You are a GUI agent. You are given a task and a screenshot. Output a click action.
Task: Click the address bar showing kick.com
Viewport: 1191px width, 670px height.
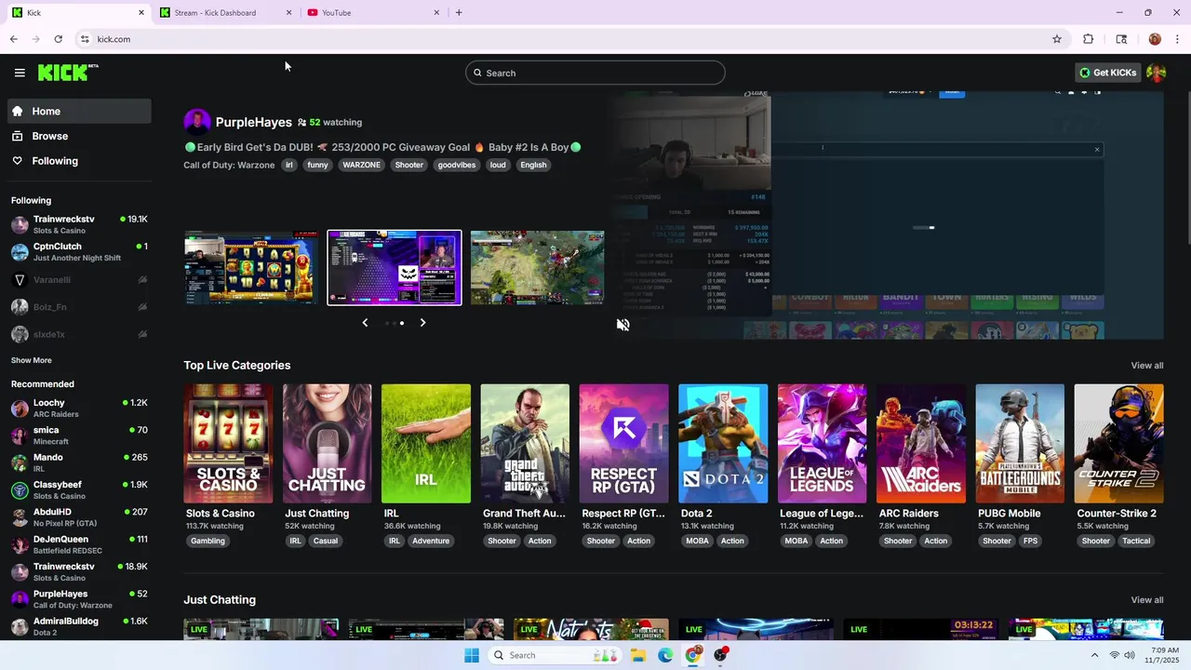click(x=558, y=39)
